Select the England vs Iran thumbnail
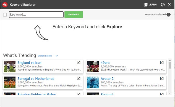This screenshot has width=175, height=107. pos(10,66)
